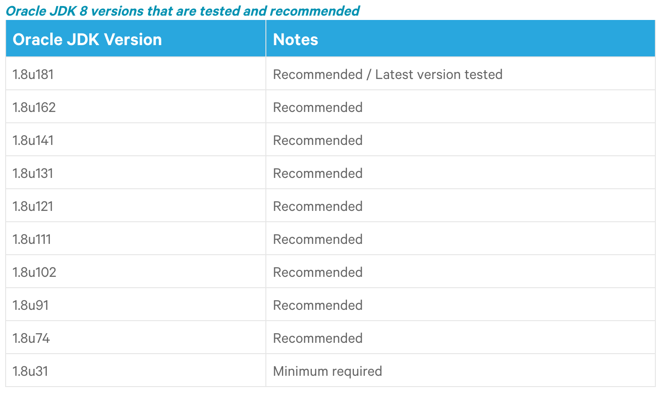Viewport: 661px width, 394px height.
Task: Click the 'Recommended / Latest version tested' note
Action: [388, 75]
